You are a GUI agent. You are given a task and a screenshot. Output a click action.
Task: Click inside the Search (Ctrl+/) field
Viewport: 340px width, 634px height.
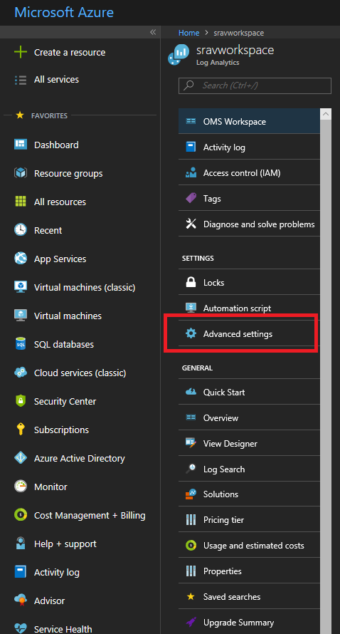pos(255,85)
